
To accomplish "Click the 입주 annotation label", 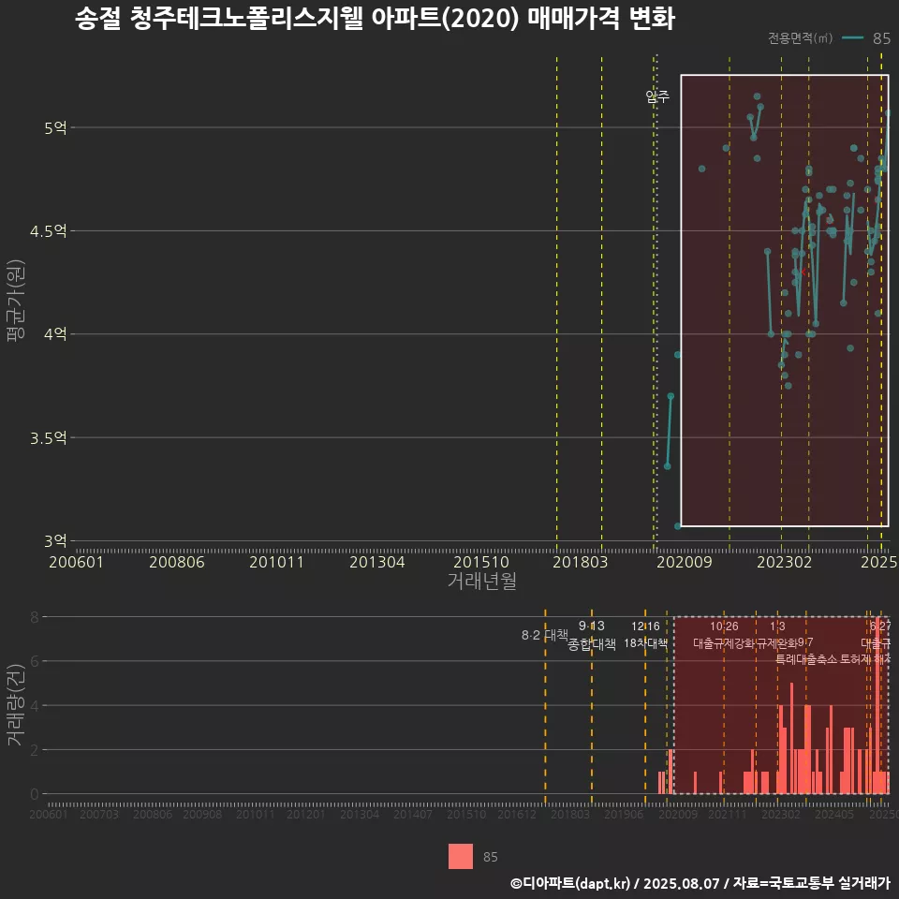I will pyautogui.click(x=657, y=96).
